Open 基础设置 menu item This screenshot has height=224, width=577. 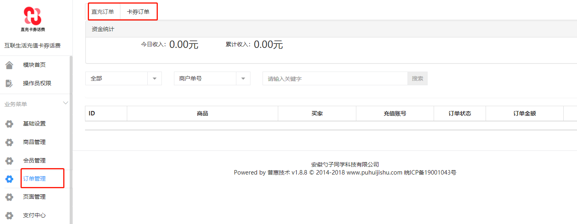click(34, 123)
